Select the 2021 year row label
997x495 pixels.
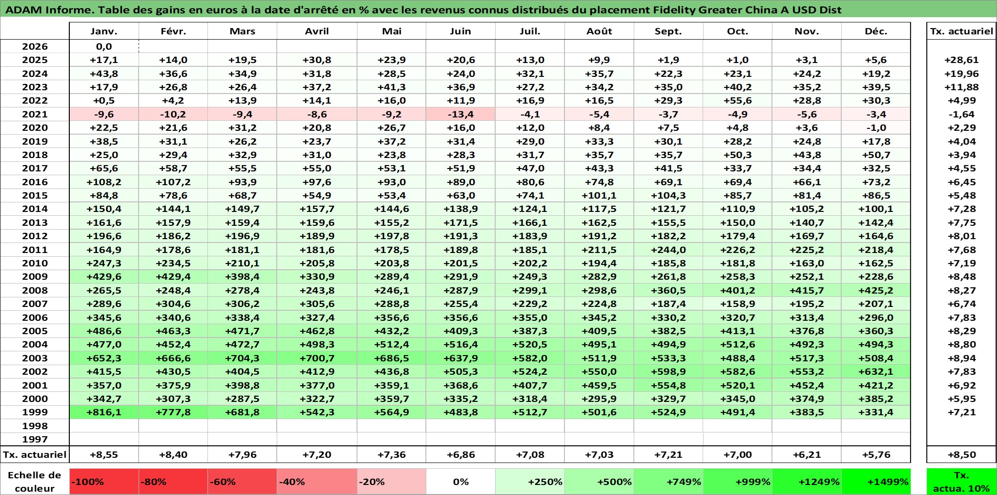pos(35,114)
